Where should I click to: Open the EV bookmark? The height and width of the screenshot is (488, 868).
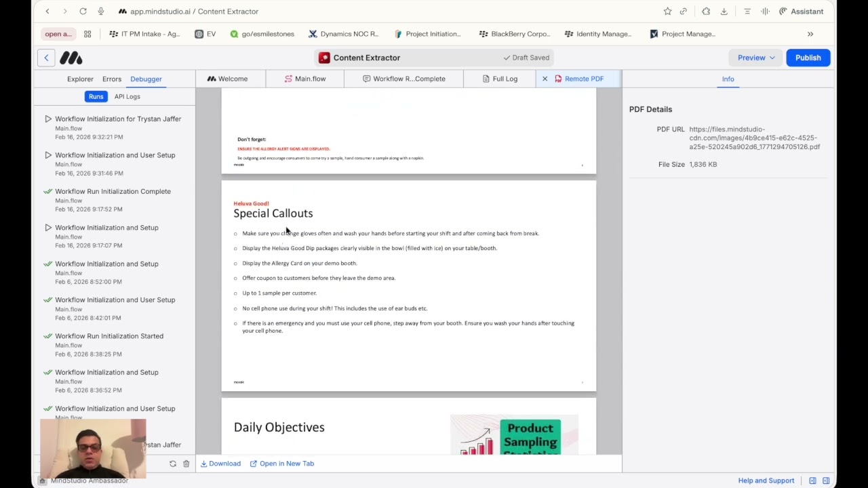205,34
